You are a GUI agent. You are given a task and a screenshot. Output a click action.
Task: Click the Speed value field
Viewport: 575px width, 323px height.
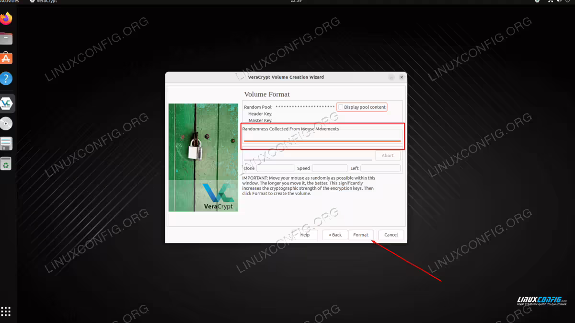tap(329, 168)
